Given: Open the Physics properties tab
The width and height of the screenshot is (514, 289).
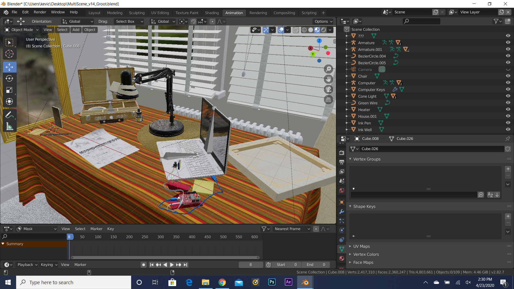Looking at the screenshot, I should tap(342, 230).
